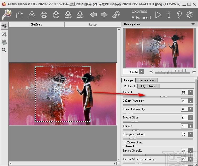Show program info icon
Viewport: 198px width, 166px height.
coord(169,15)
